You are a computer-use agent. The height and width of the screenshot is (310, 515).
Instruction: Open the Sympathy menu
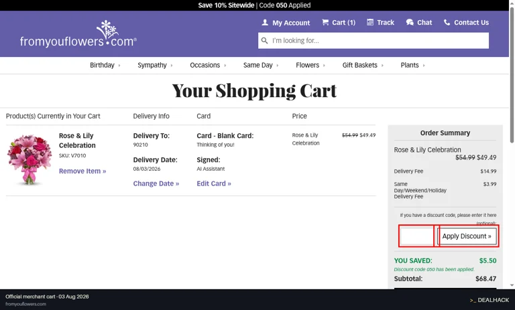point(152,65)
